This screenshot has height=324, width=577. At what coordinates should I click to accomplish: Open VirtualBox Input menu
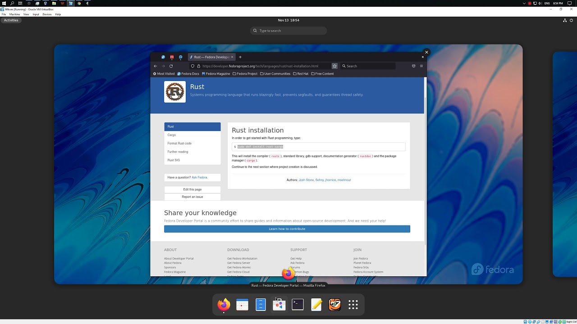[36, 14]
